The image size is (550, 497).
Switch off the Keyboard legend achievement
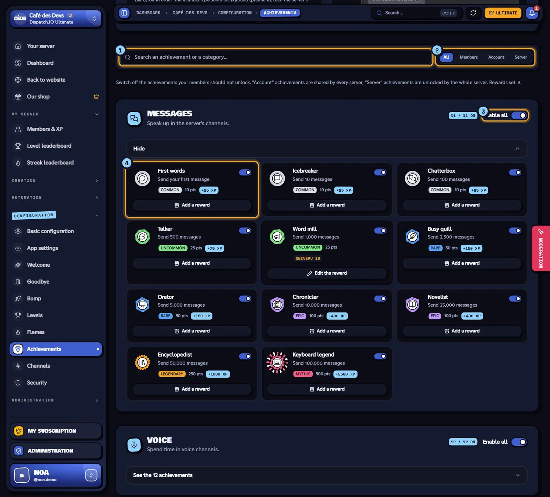(380, 356)
